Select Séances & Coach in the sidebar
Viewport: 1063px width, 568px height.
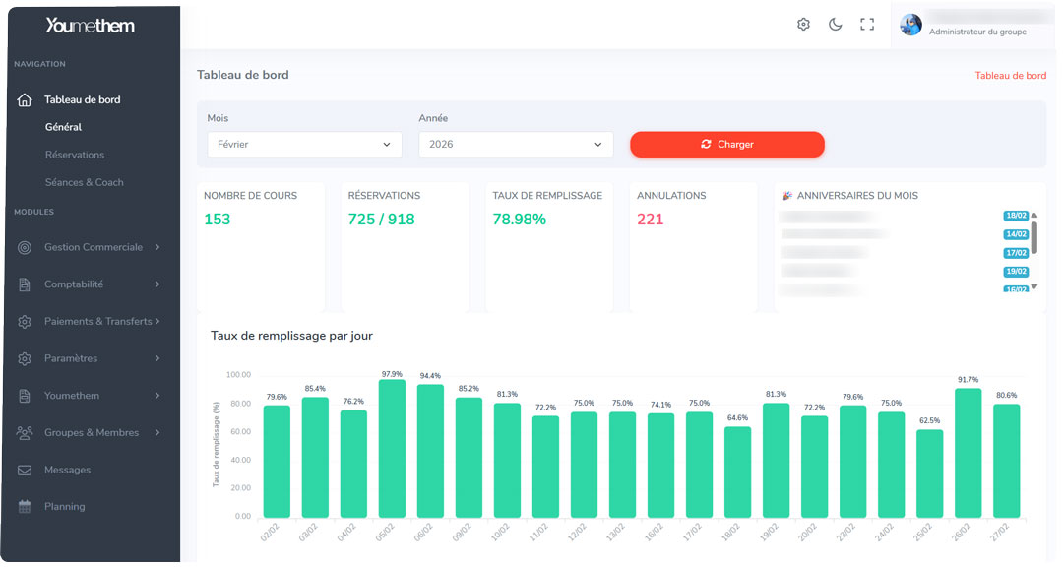(x=85, y=182)
